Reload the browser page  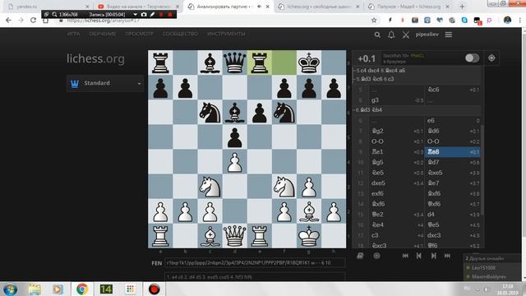tap(33, 21)
